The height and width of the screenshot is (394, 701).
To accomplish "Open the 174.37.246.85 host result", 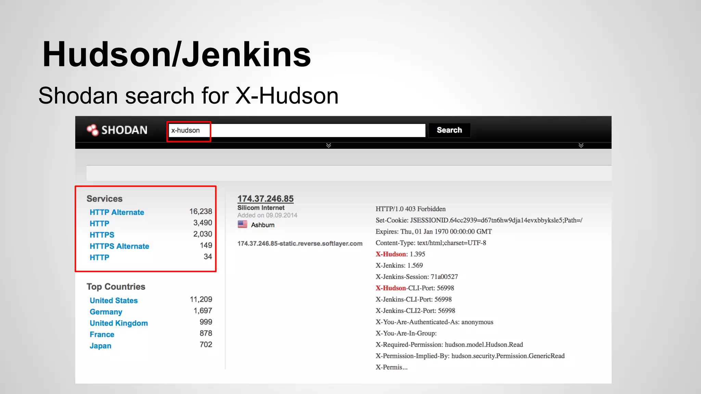I will point(266,198).
